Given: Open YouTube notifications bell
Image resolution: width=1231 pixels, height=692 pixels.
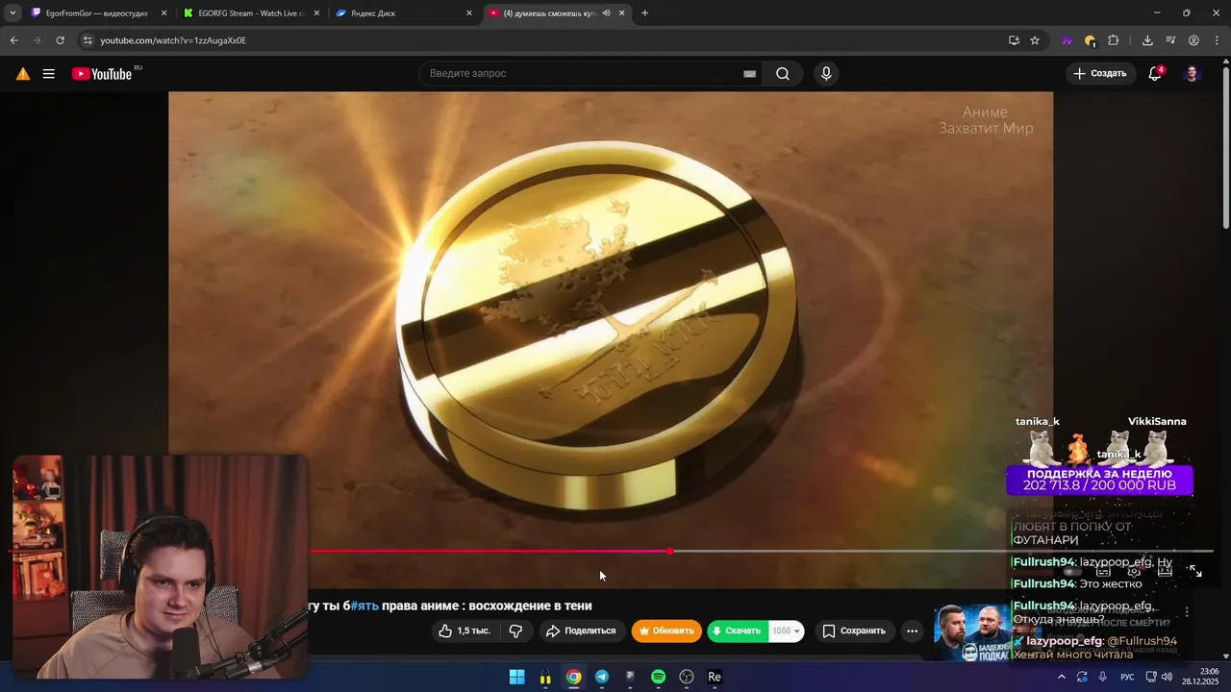Looking at the screenshot, I should pos(1155,74).
